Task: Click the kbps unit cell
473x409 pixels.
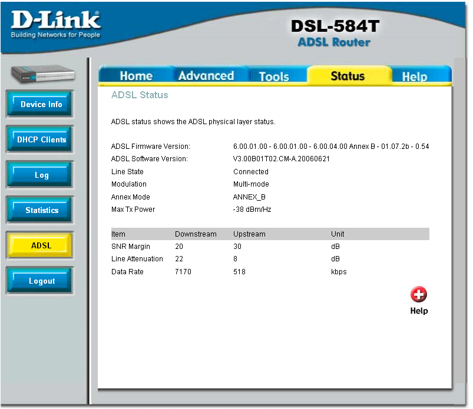Action: coord(339,271)
